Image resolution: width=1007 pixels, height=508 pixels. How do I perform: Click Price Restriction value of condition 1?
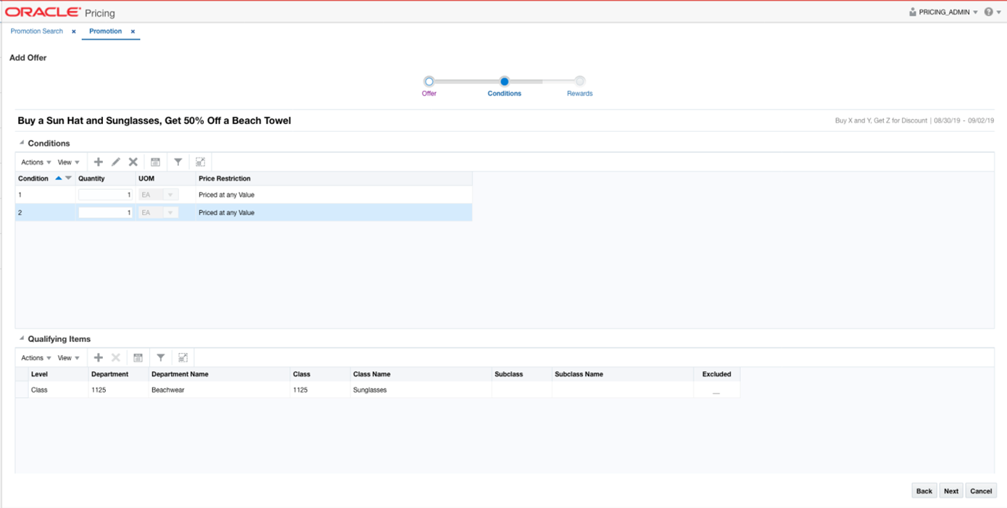click(x=226, y=195)
